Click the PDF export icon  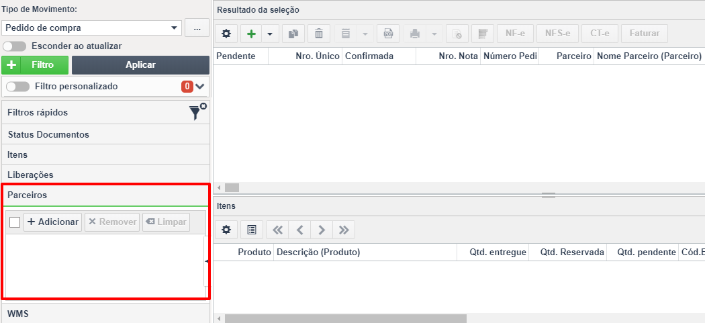click(388, 34)
